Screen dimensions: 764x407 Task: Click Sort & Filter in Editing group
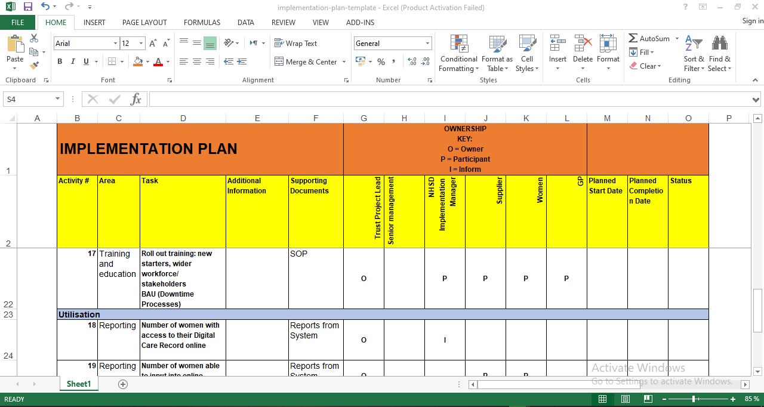694,54
